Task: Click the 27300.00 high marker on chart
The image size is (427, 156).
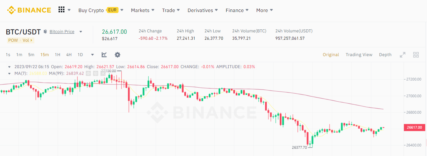Action: tap(109, 71)
